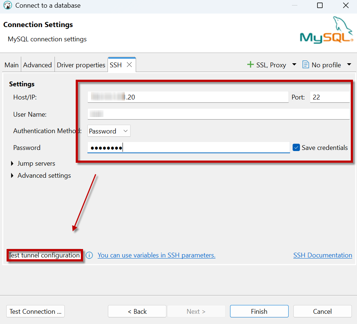Click the No profile document icon

[x=305, y=65]
